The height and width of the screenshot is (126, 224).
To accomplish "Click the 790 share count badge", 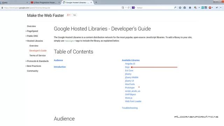I will [x=75, y=15].
